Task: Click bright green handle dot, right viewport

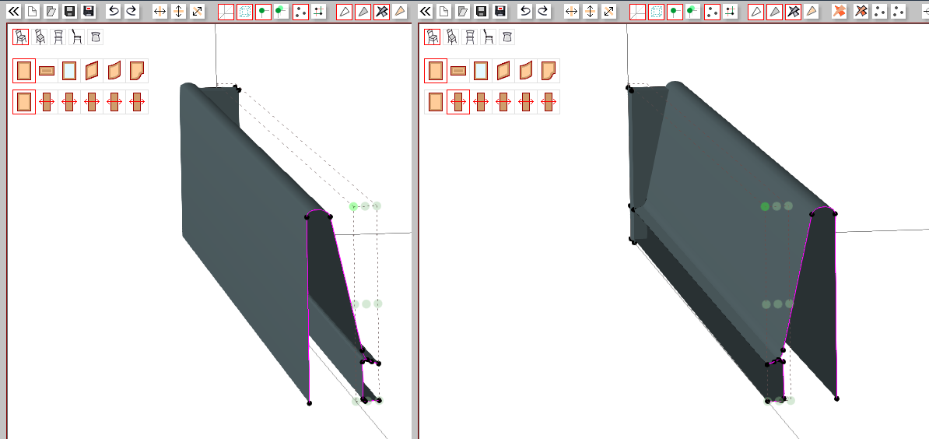Action: coord(765,206)
